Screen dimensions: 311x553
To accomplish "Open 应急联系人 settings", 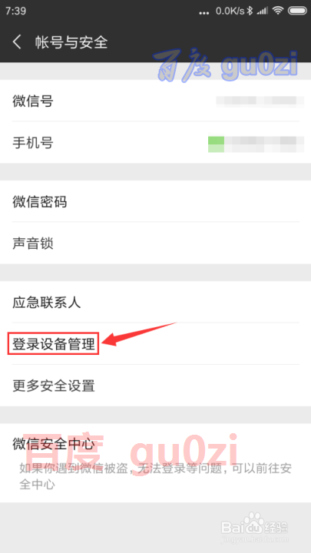I will pos(155,302).
